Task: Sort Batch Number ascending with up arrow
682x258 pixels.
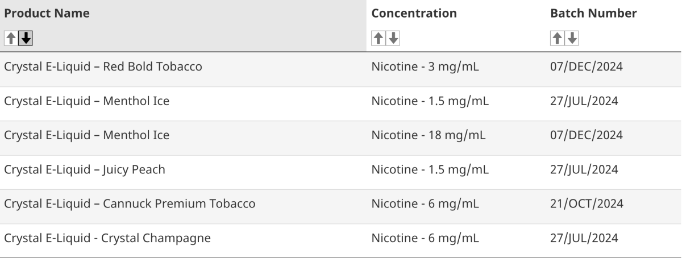Action: tap(557, 38)
